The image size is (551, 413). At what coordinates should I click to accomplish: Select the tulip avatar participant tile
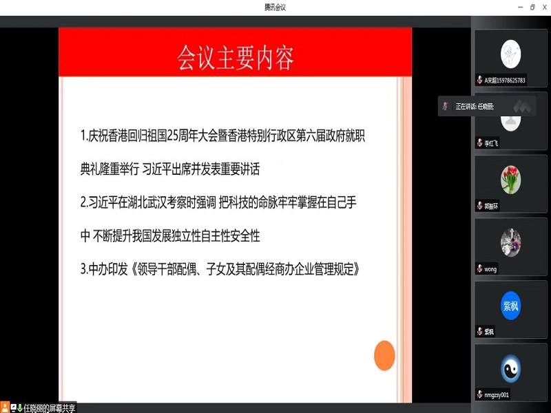[x=510, y=179]
